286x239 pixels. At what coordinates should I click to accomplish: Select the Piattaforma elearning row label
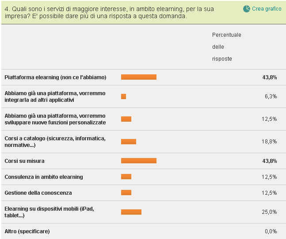pyautogui.click(x=55, y=77)
